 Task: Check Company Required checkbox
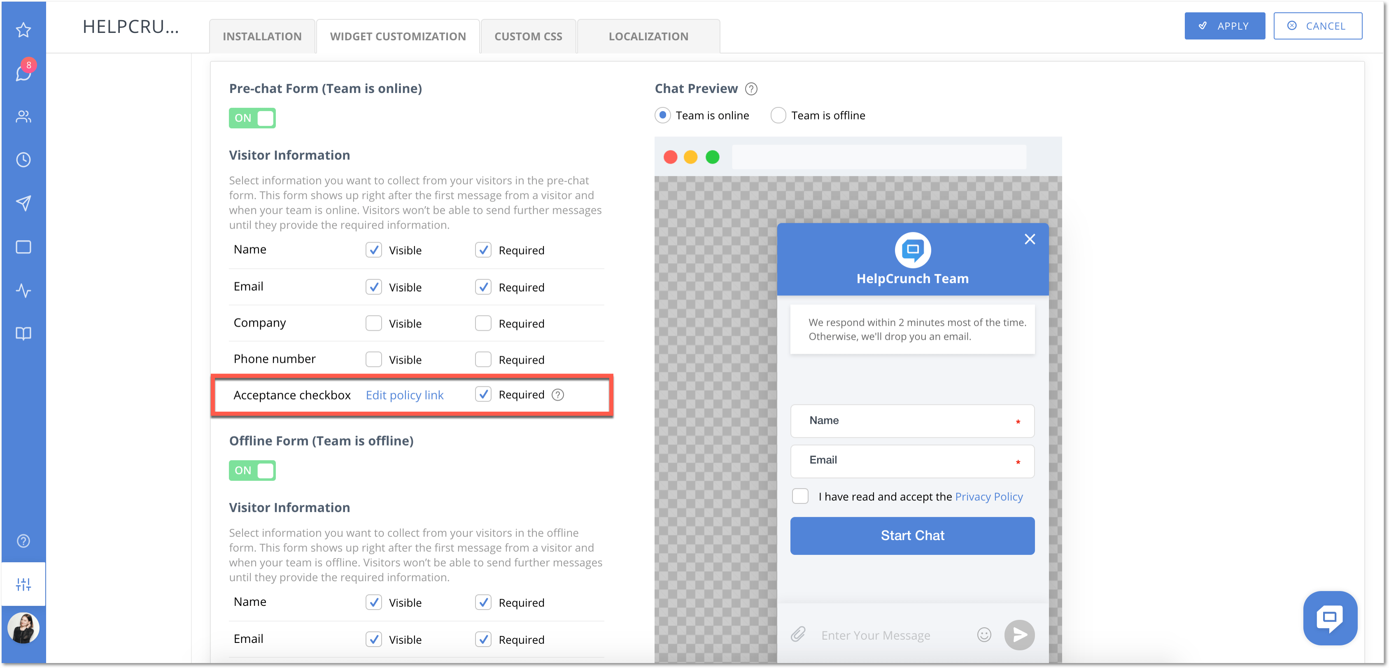pos(483,323)
